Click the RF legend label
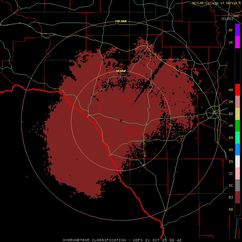The height and width of the screenshot is (242, 242). pyautogui.click(x=231, y=30)
